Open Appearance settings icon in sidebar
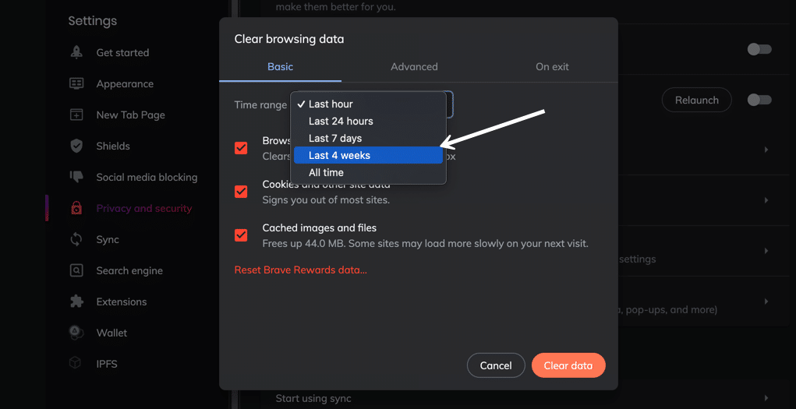 (x=76, y=84)
